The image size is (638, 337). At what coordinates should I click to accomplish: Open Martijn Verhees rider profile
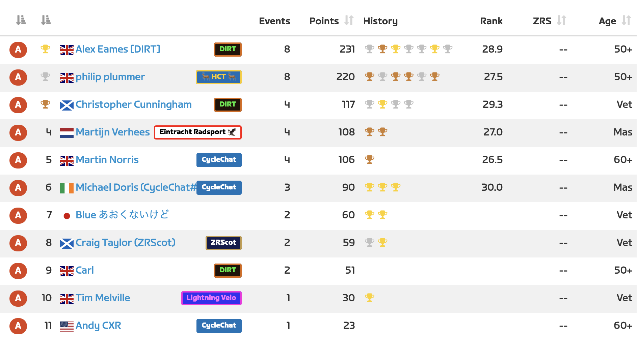(x=113, y=132)
